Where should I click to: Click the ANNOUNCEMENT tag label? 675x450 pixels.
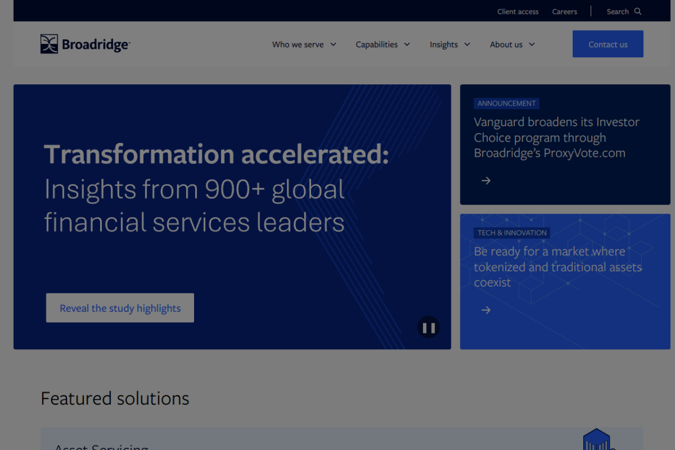point(506,103)
